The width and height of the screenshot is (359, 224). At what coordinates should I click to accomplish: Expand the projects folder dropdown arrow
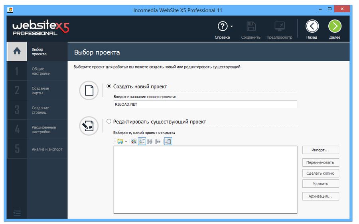[126, 141]
